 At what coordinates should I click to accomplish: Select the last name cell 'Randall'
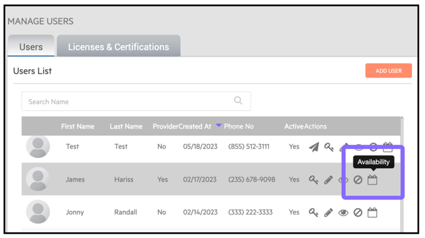click(x=126, y=212)
